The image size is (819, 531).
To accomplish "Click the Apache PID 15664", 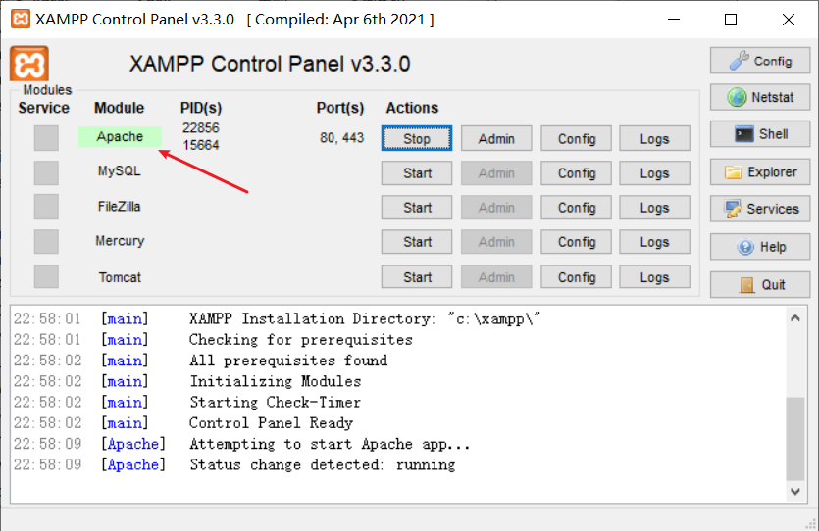I will coord(200,145).
